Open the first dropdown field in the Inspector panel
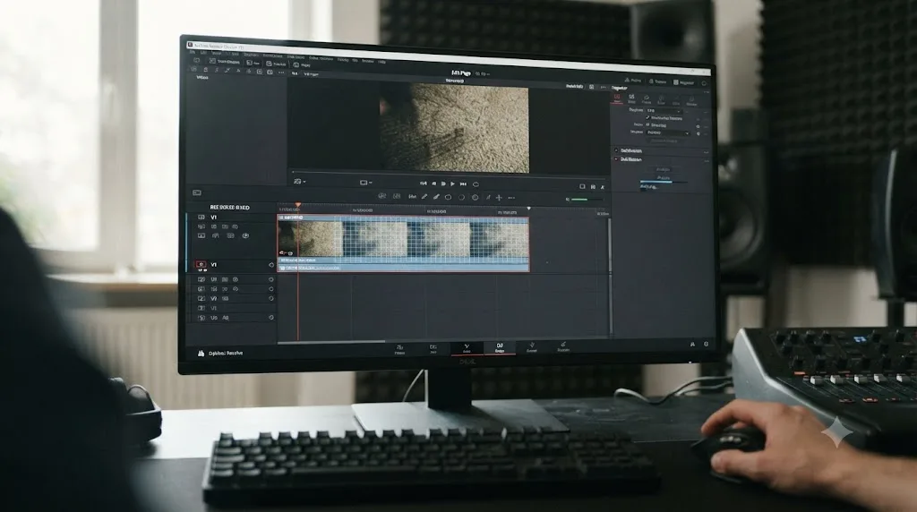 coord(664,110)
